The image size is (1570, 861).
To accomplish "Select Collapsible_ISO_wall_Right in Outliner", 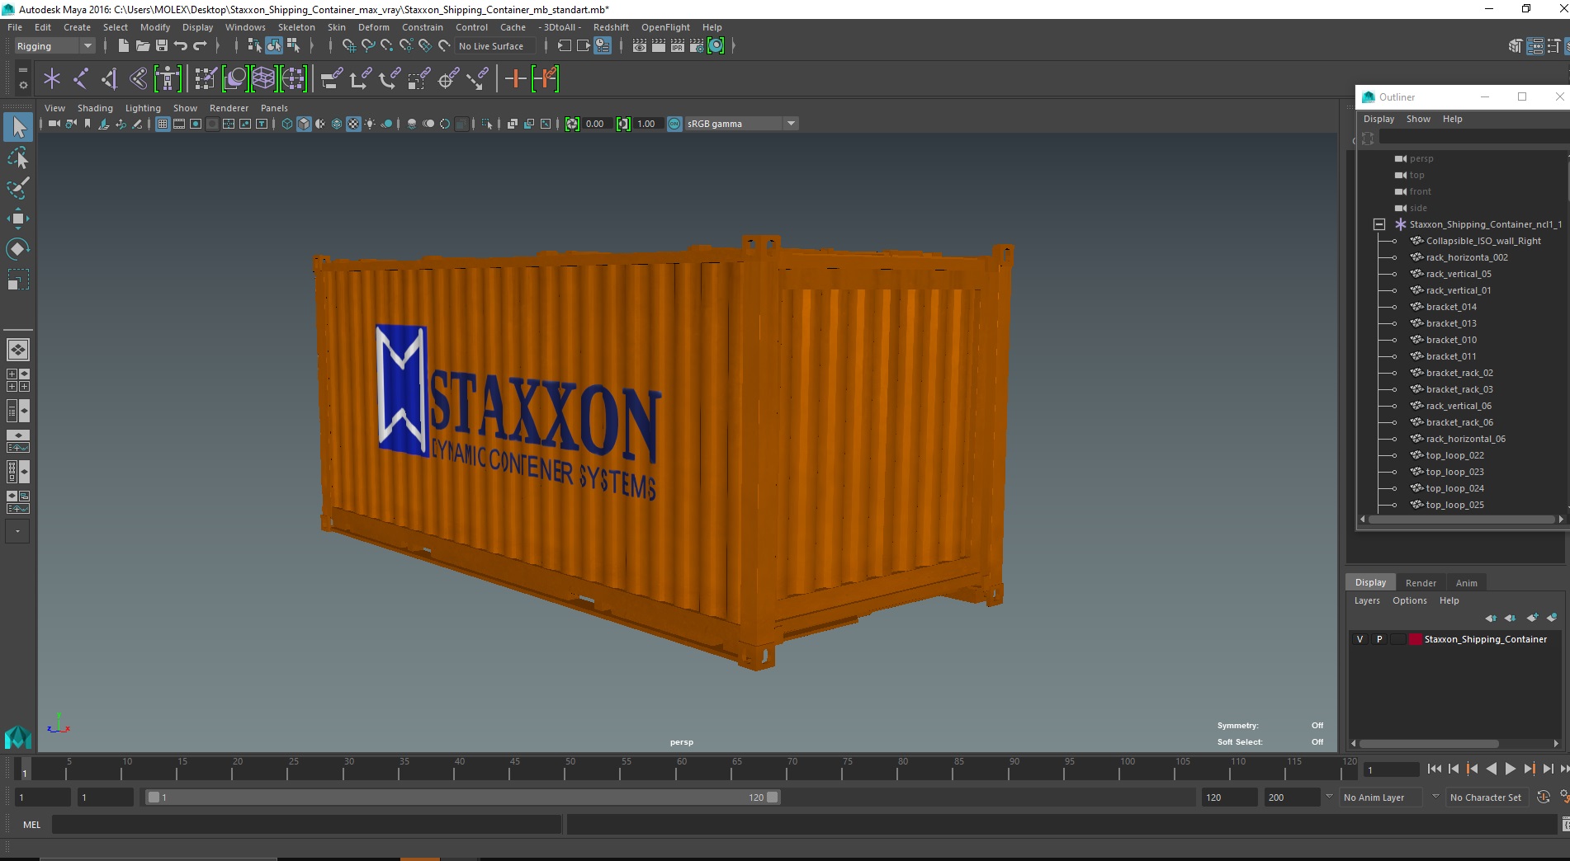I will (1483, 241).
